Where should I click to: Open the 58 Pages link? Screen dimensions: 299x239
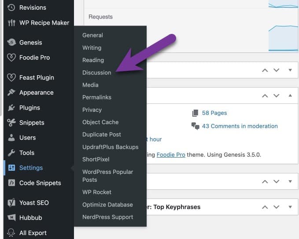pos(214,113)
